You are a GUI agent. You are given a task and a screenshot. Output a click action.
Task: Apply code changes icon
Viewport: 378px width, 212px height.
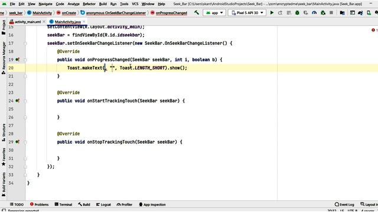click(x=289, y=13)
